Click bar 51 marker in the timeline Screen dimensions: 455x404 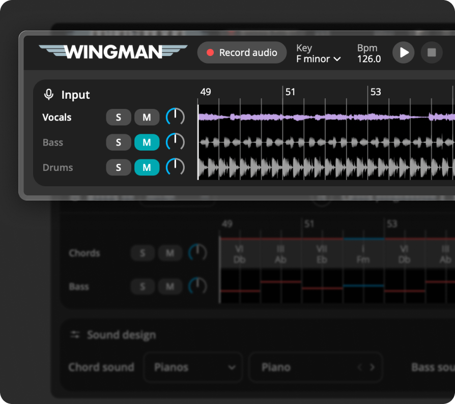(x=290, y=92)
